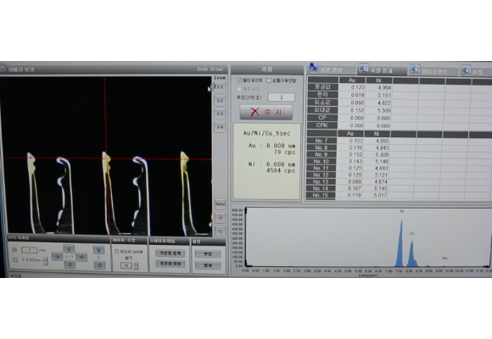Click the red crosshair icon button
The width and height of the screenshot is (492, 339).
click(221, 218)
